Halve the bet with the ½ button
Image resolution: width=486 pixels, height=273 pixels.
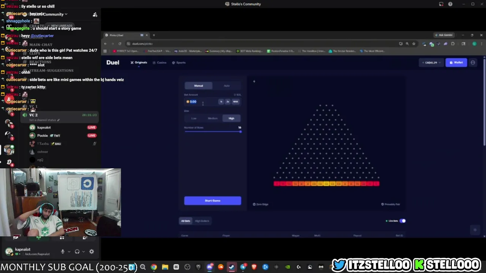(221, 102)
